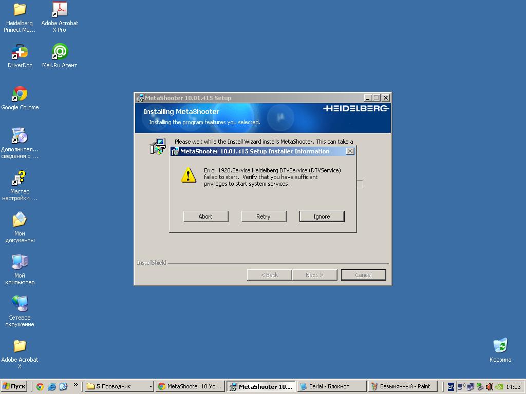The image size is (526, 394).
Task: Click the Error 1920 message text
Action: [272, 177]
